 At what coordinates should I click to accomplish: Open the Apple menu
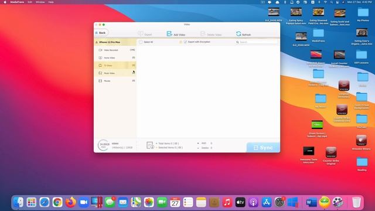[5, 2]
